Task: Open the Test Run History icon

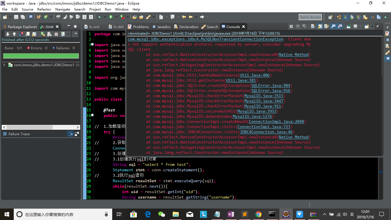Action: 63,34
